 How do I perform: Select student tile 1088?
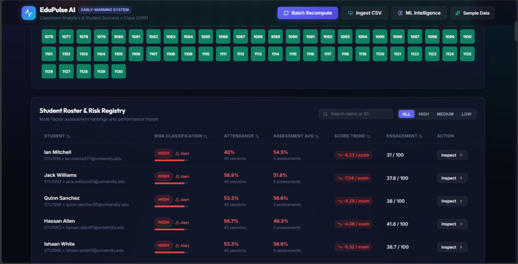tap(258, 37)
